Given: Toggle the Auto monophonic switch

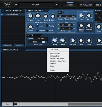Looking at the screenshot, I should click(x=37, y=26).
